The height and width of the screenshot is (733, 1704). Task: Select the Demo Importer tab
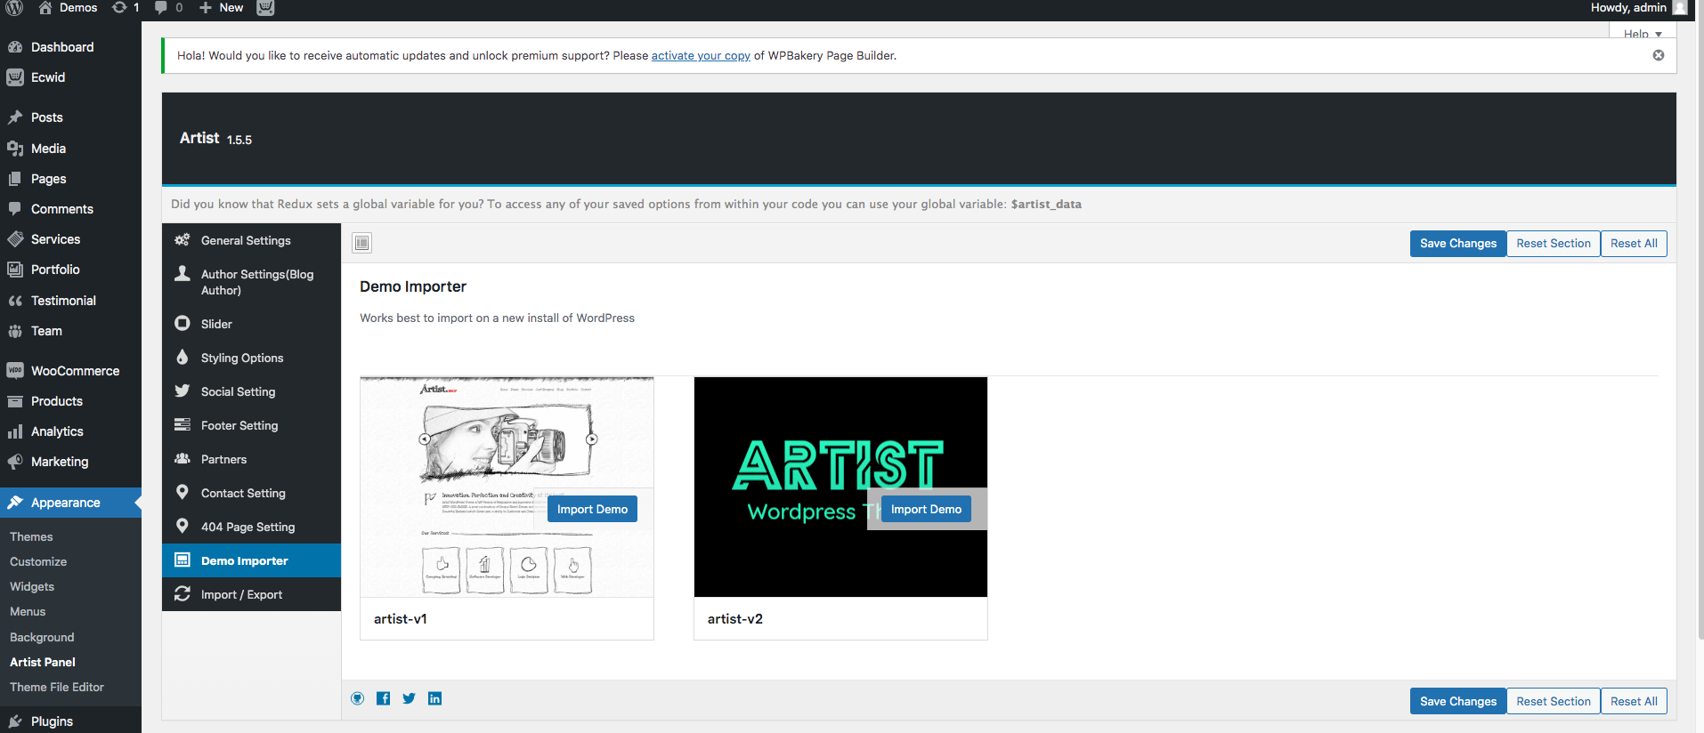[251, 560]
